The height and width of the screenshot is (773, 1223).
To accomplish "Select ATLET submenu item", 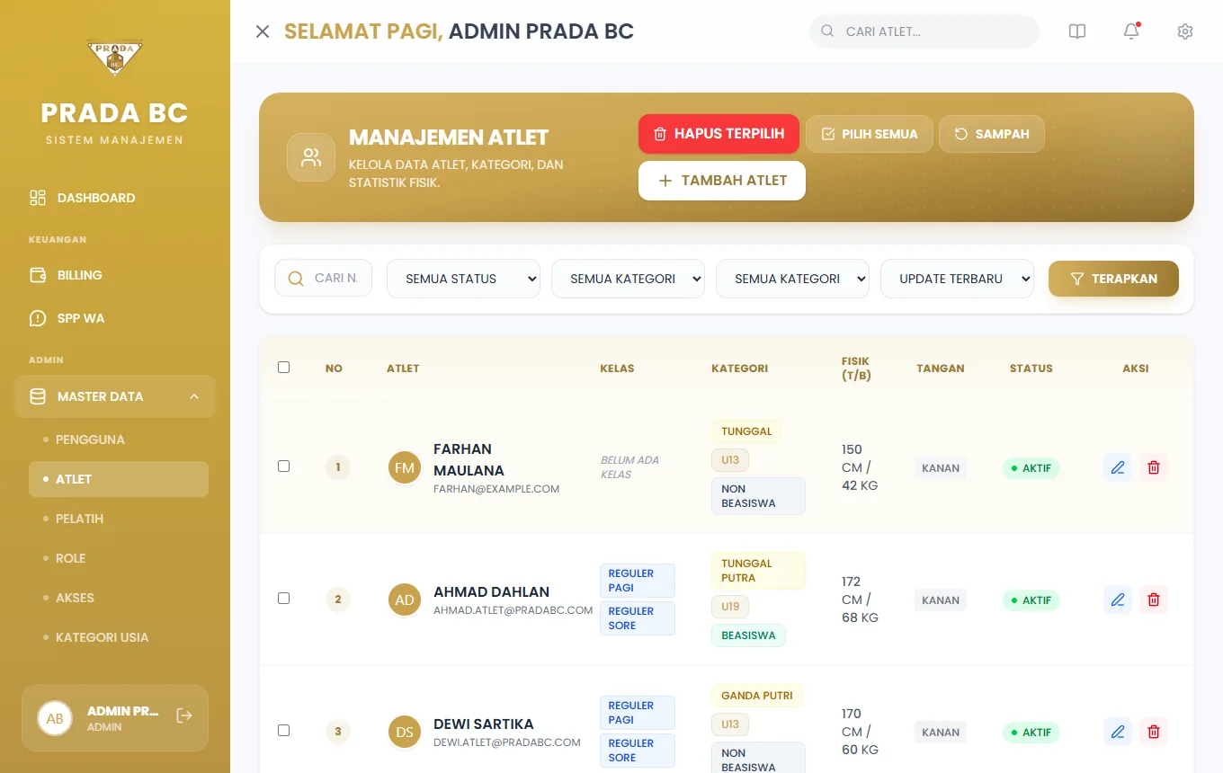I will (x=119, y=479).
